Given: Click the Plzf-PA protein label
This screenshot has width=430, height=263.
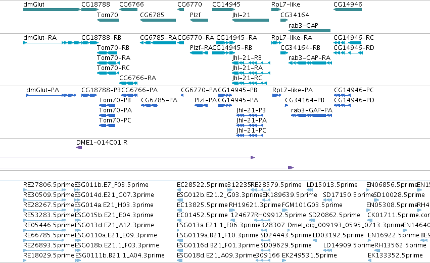Looking at the screenshot, I should (206, 100).
